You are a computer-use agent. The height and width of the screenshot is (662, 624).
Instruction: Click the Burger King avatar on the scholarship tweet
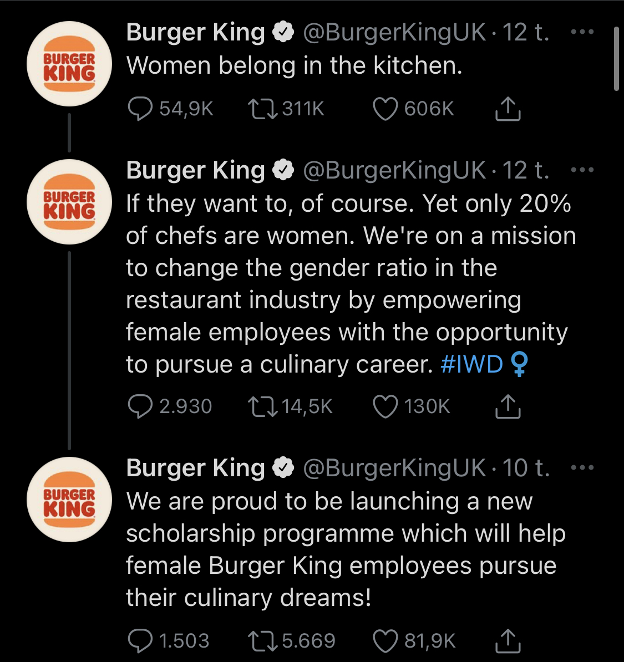click(69, 500)
